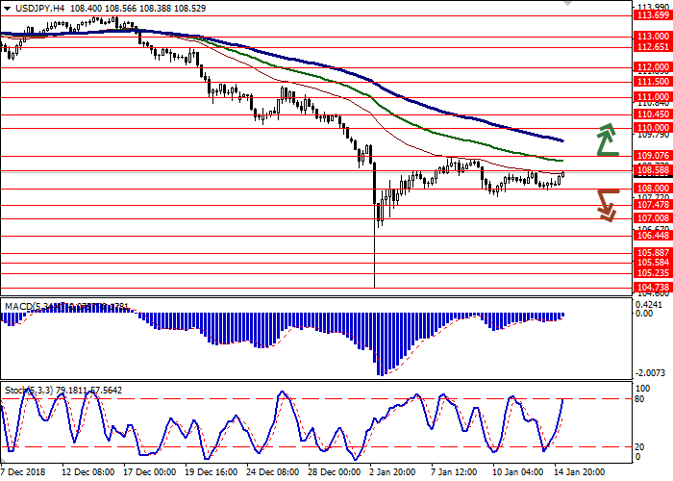The width and height of the screenshot is (673, 481).
Task: Select the latest candlestick on the chart
Action: 563,174
